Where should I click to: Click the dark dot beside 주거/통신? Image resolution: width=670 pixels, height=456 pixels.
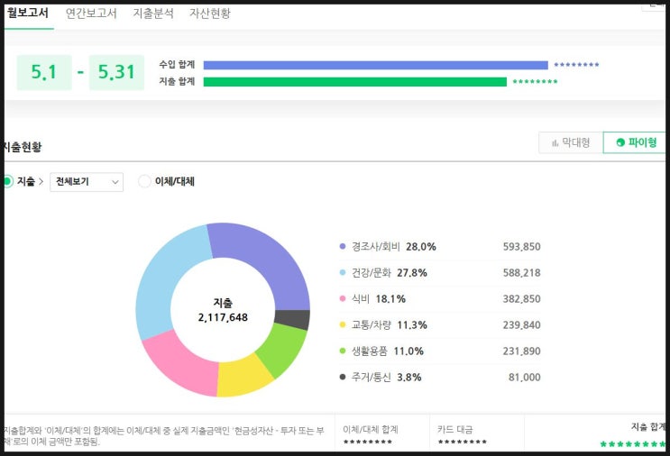point(343,377)
